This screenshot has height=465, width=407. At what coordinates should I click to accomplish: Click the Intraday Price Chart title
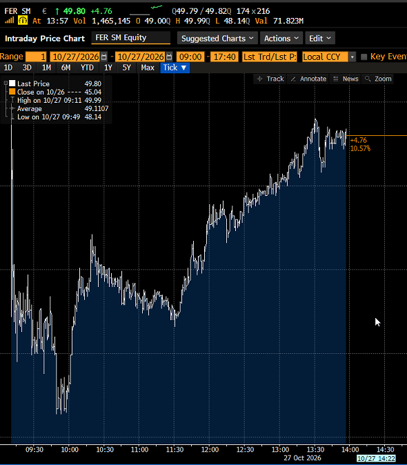[45, 39]
